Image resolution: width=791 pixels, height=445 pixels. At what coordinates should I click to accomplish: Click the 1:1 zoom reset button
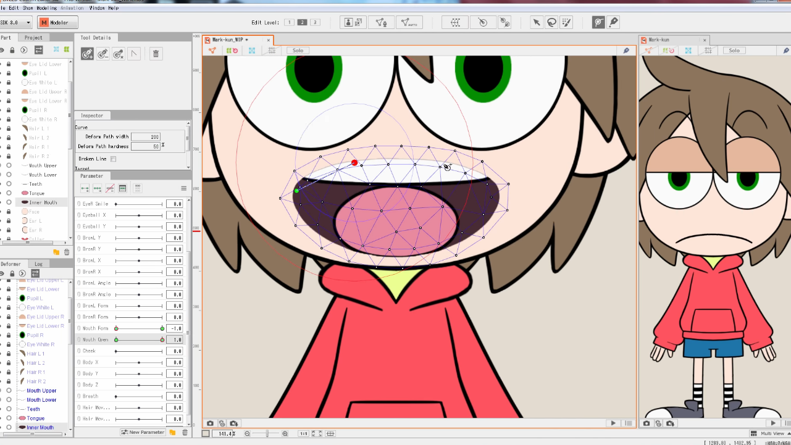(x=303, y=434)
